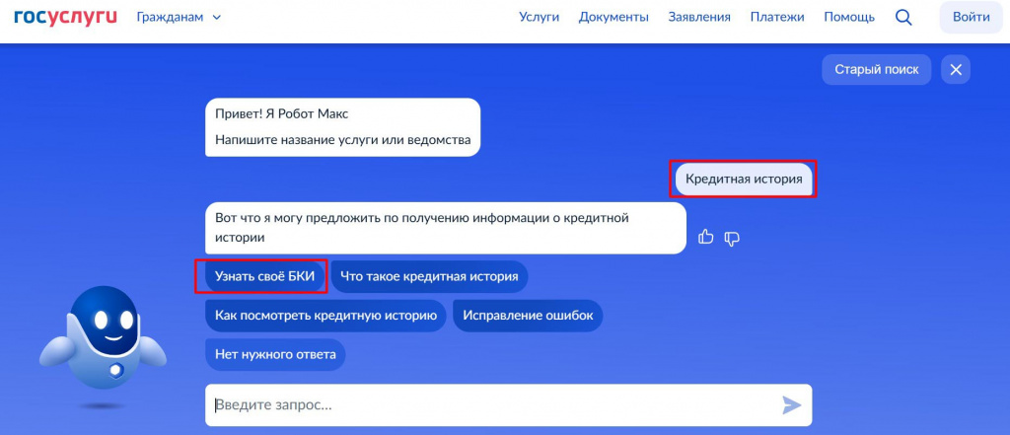Screen dimensions: 1010x435
Task: Open the Госуслуги logo homepage
Action: [65, 17]
